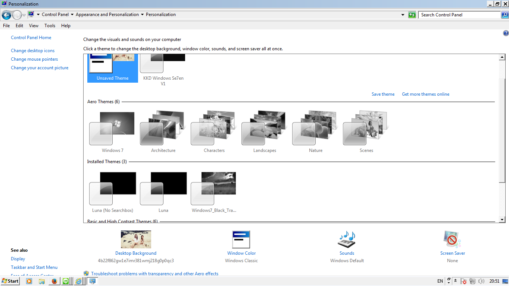
Task: Select the Unsaved Theme
Action: click(x=113, y=68)
